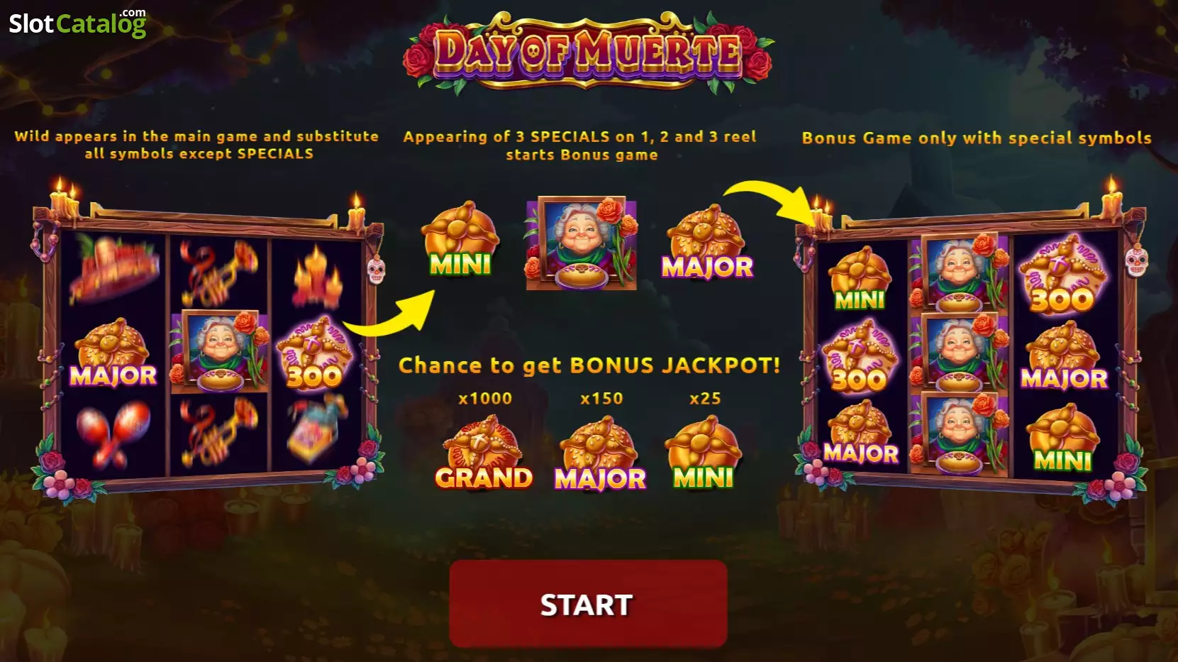The height and width of the screenshot is (662, 1178).
Task: Click the 300 symbol top-right of bonus reels
Action: [x=1062, y=275]
